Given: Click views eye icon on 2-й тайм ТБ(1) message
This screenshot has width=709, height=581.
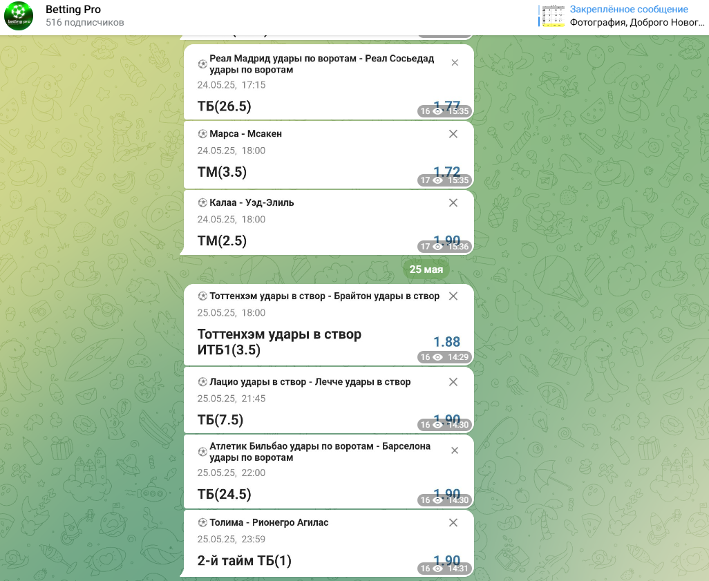Looking at the screenshot, I should 437,569.
